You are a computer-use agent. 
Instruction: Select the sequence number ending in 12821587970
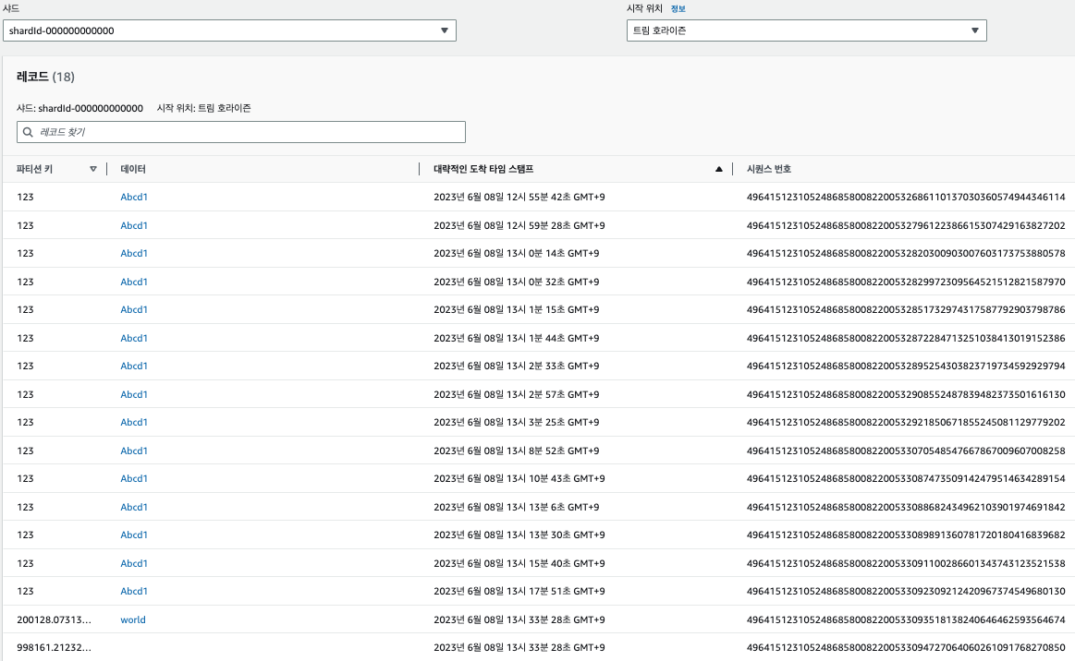click(906, 282)
